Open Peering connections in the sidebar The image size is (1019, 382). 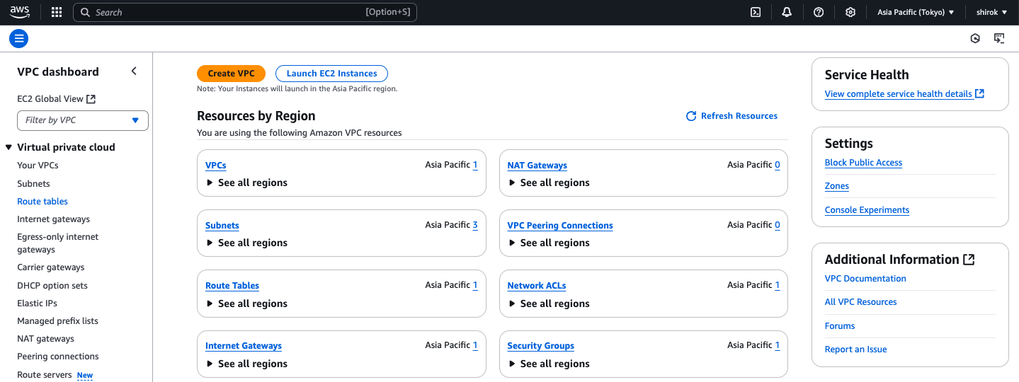(x=58, y=357)
